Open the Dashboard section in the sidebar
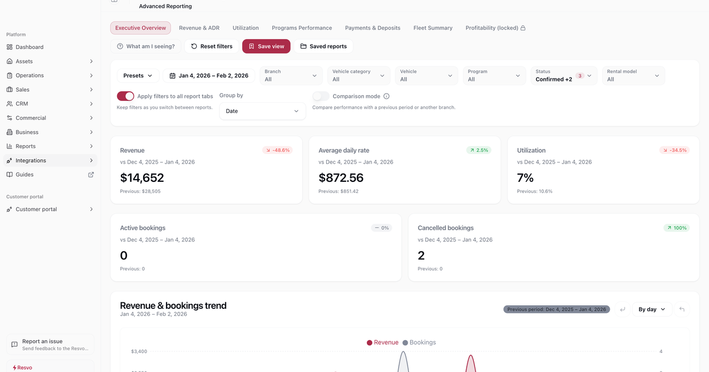This screenshot has width=709, height=372. tap(28, 47)
